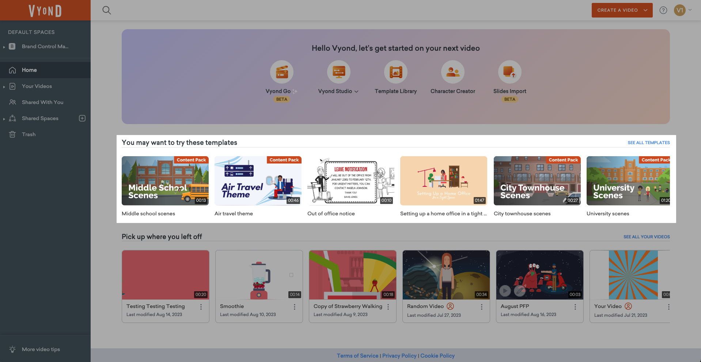Click the Slides Import icon
This screenshot has height=362, width=701.
(509, 72)
